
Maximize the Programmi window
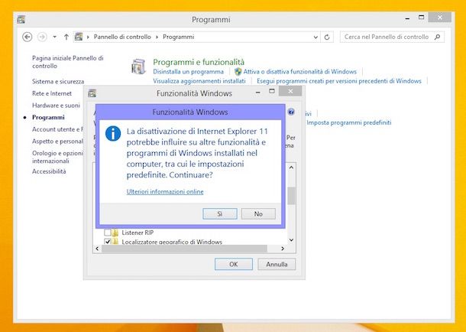(421, 18)
